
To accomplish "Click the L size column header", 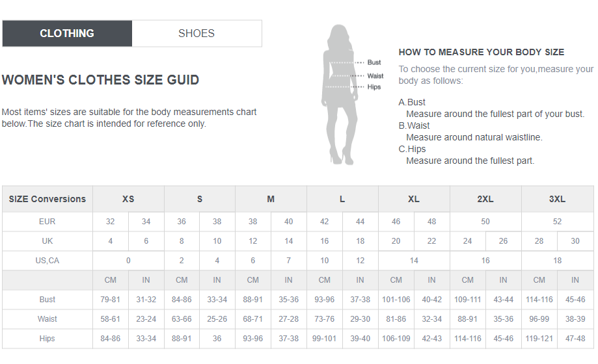I will 342,199.
